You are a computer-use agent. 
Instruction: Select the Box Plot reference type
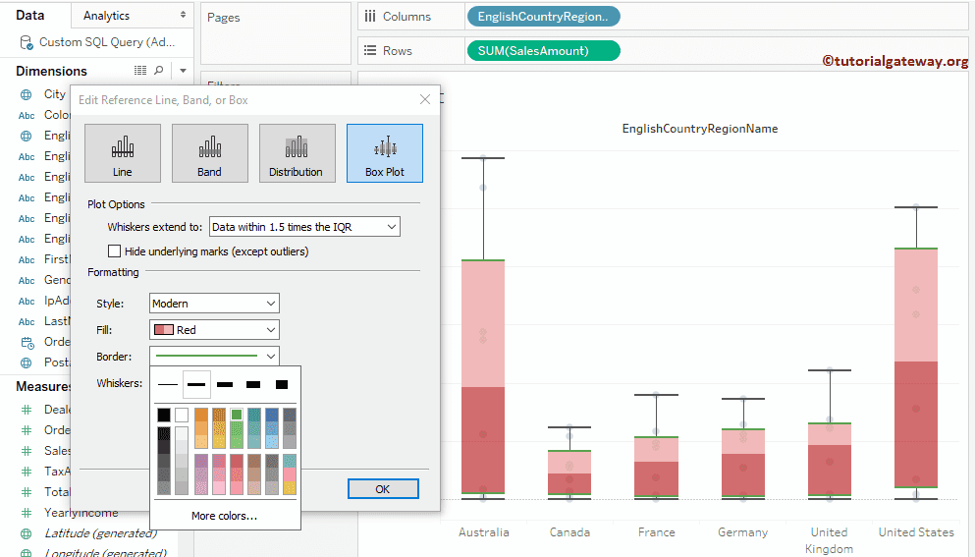(384, 153)
